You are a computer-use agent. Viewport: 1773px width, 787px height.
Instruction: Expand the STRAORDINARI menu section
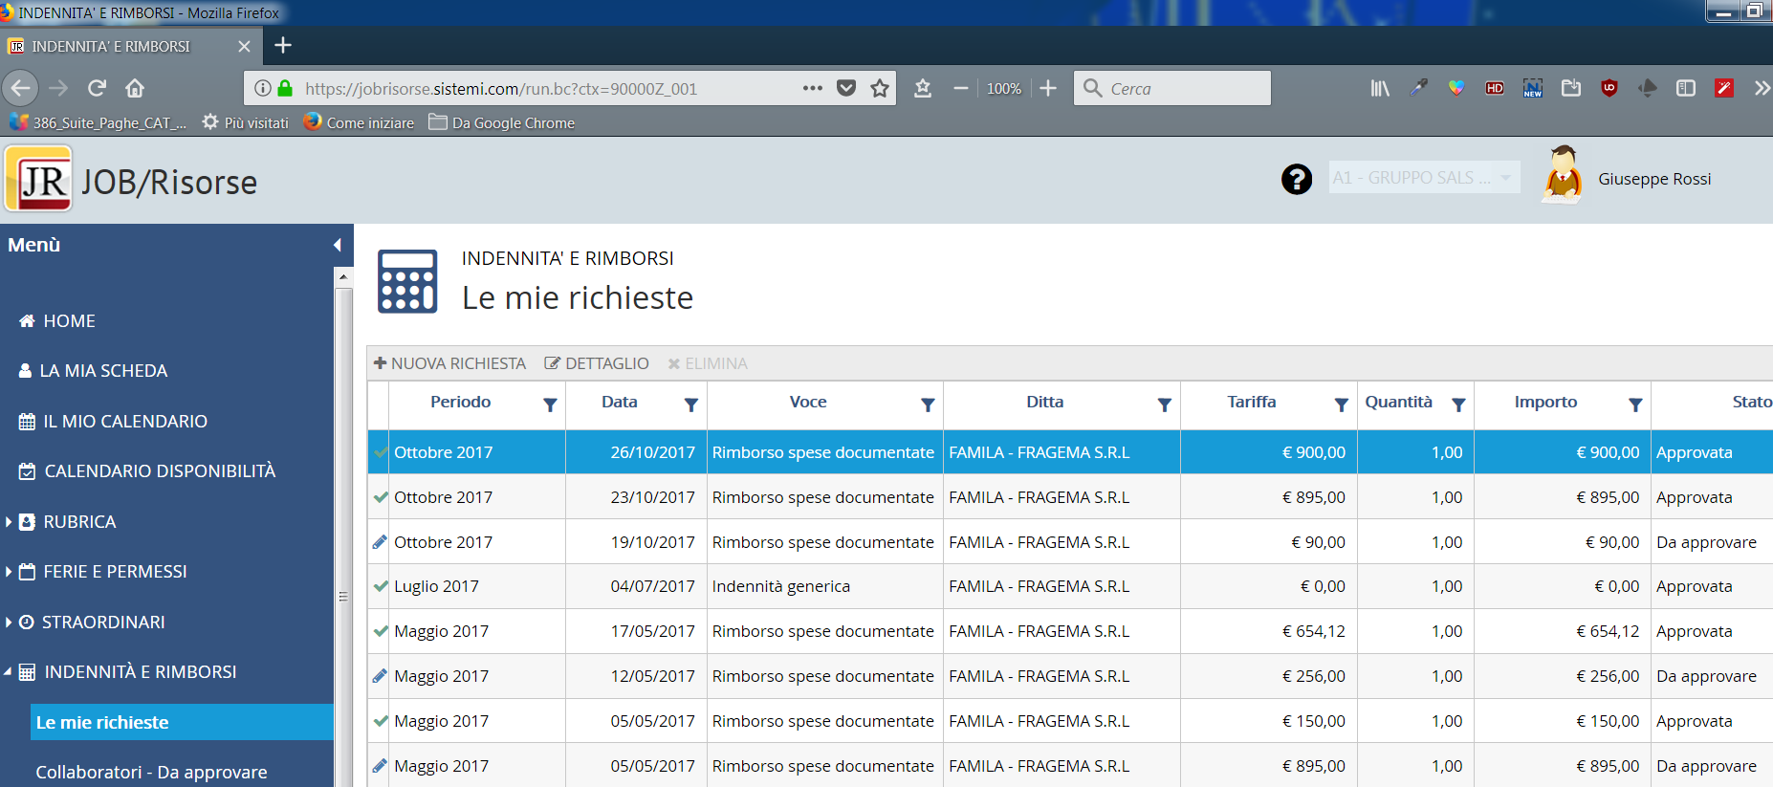[103, 623]
